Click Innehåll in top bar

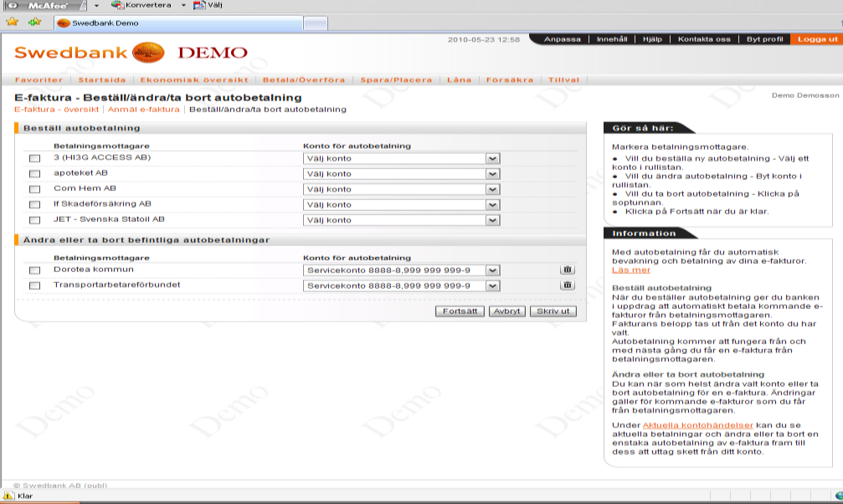coord(612,39)
